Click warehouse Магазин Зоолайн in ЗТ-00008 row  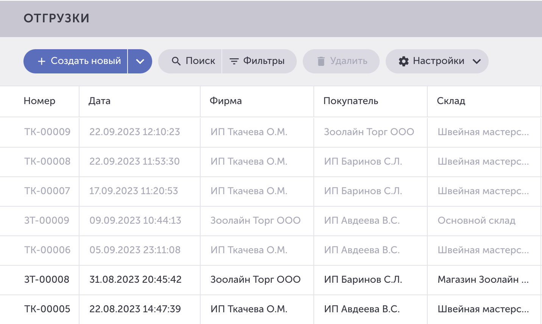pyautogui.click(x=483, y=279)
